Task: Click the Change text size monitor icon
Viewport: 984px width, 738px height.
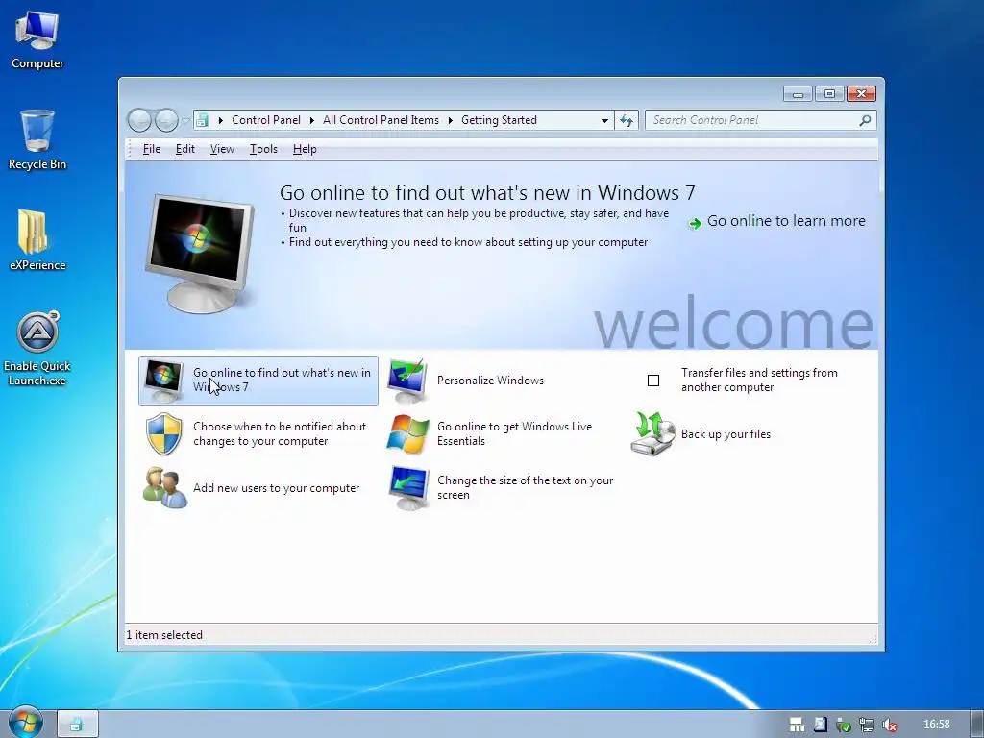Action: coord(407,487)
